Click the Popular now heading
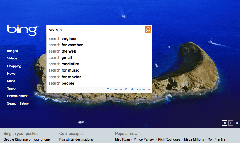 pyautogui.click(x=126, y=134)
